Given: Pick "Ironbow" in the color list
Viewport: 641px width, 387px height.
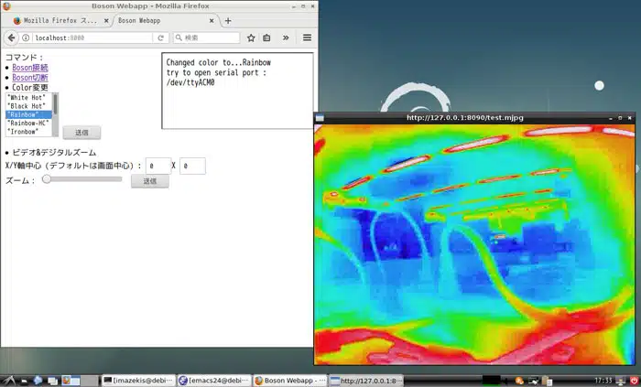Looking at the screenshot, I should (x=24, y=132).
